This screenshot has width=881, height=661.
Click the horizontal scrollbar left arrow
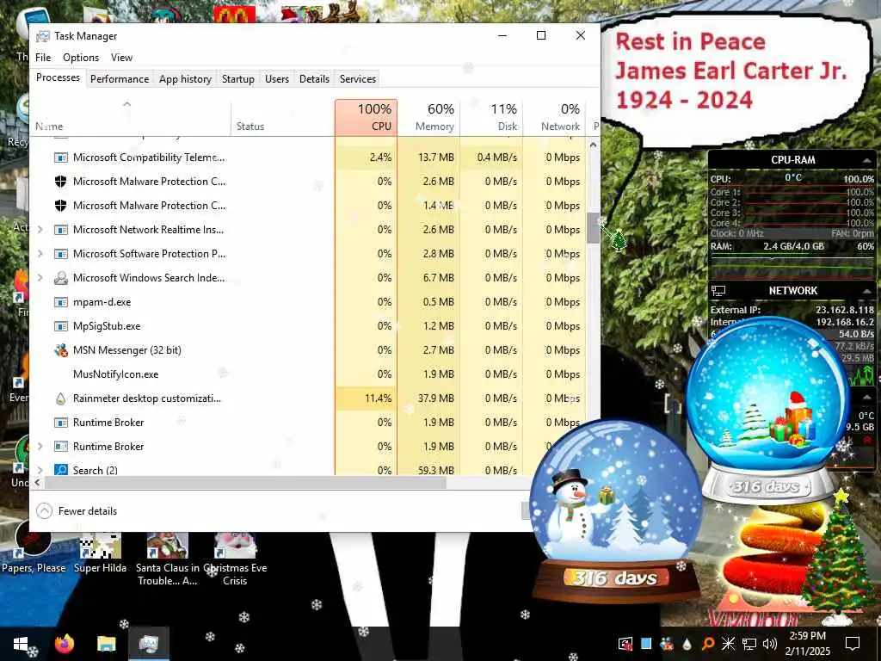[x=38, y=483]
